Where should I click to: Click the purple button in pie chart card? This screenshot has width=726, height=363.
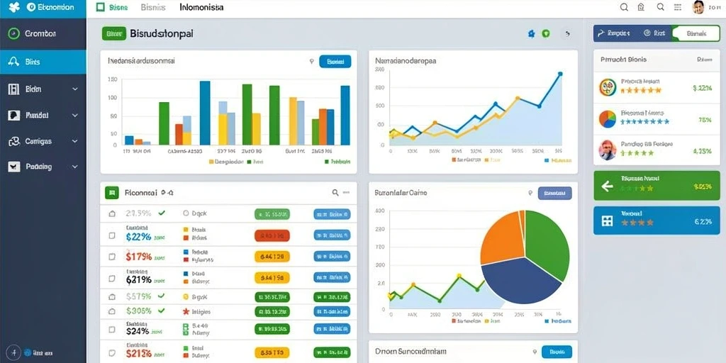click(x=554, y=193)
